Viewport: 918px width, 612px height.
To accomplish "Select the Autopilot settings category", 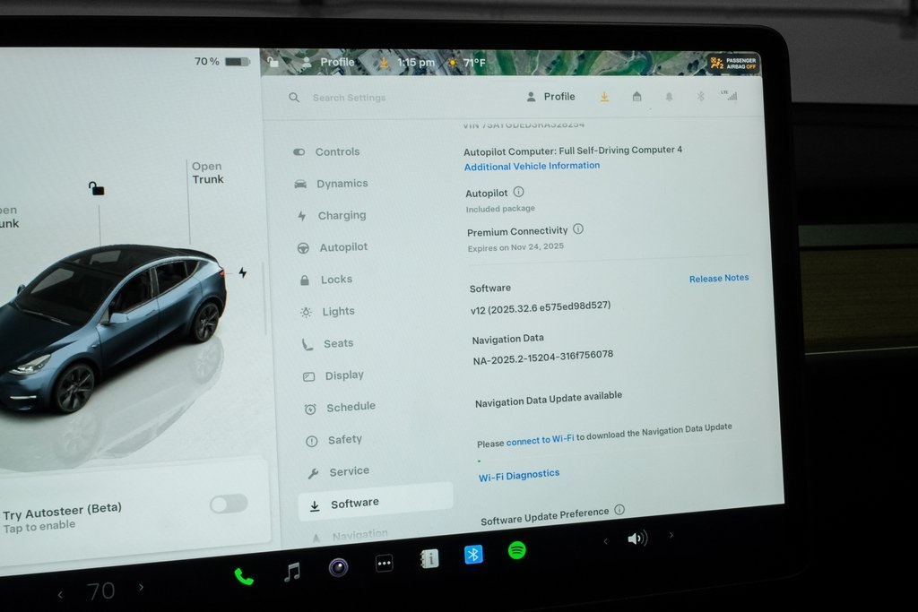I will (x=345, y=247).
